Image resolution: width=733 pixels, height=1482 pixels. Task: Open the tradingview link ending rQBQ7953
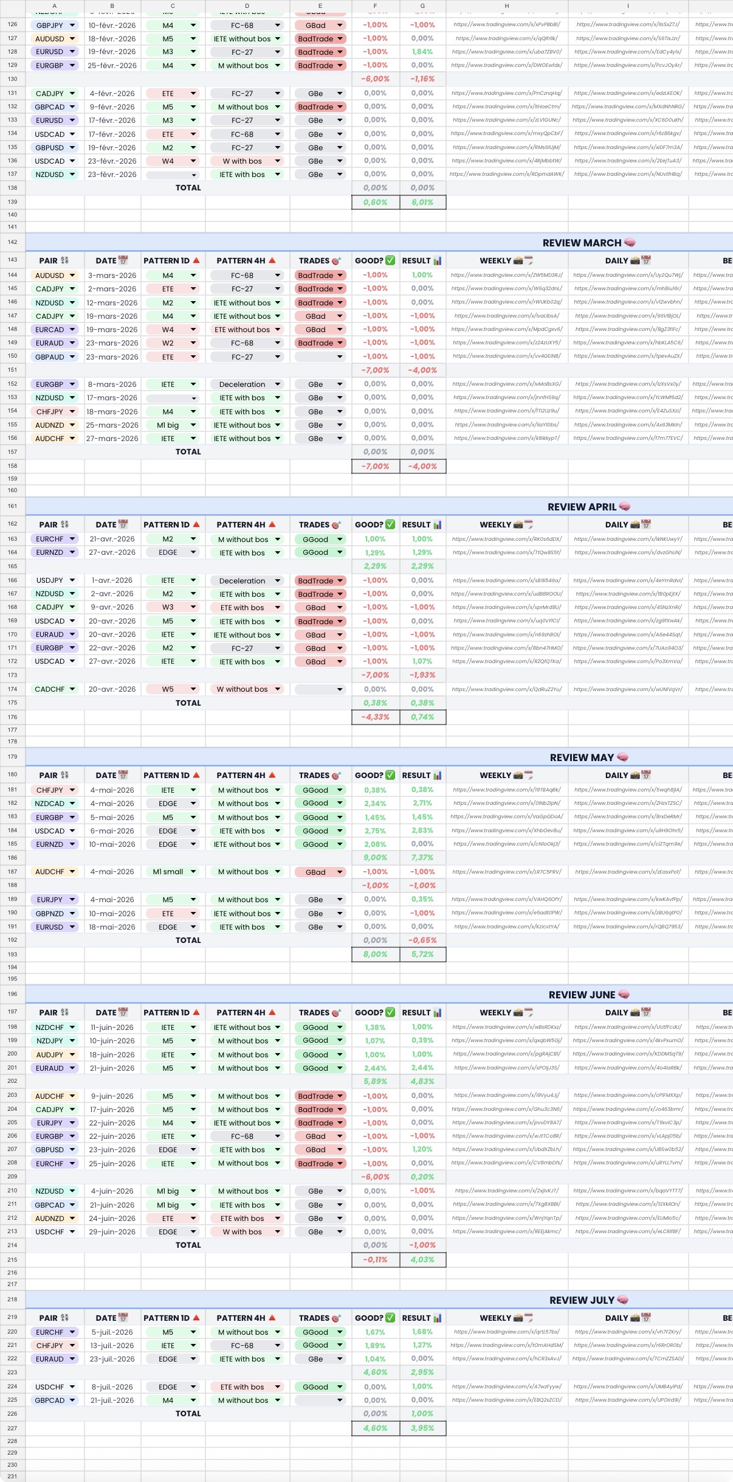click(628, 927)
